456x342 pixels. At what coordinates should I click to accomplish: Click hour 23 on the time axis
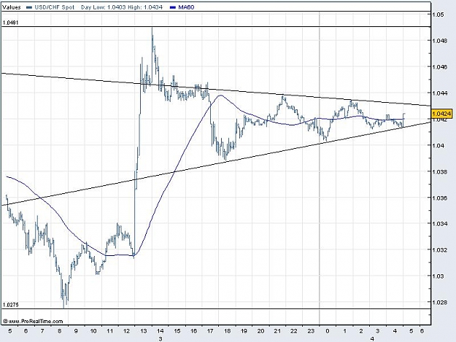(x=311, y=331)
